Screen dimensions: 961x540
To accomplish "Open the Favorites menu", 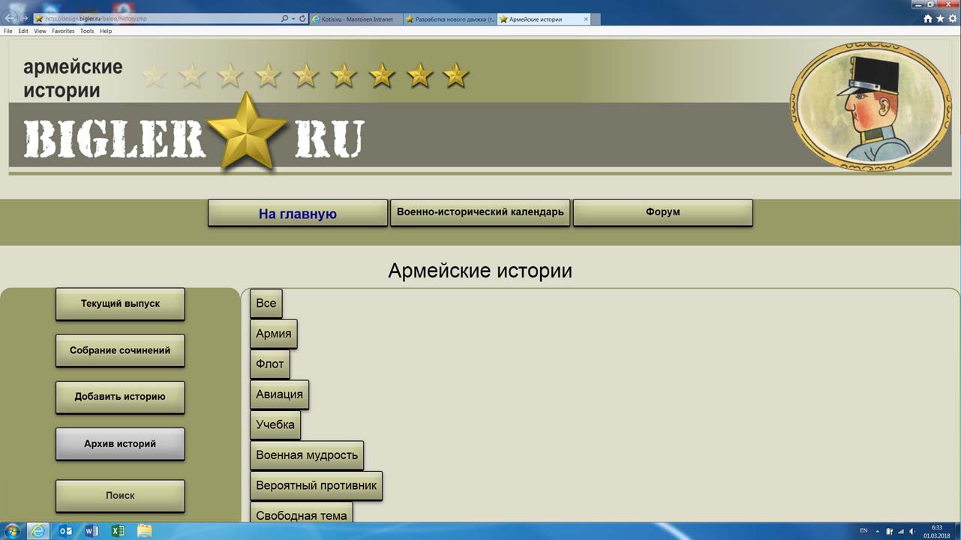I will [x=63, y=31].
